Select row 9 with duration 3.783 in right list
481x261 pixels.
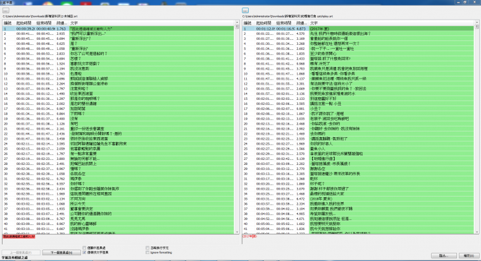click(358, 69)
